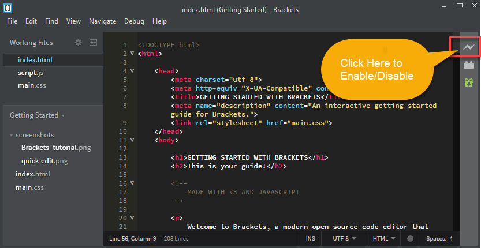Click the Working Files header label
The width and height of the screenshot is (481, 248).
(31, 43)
